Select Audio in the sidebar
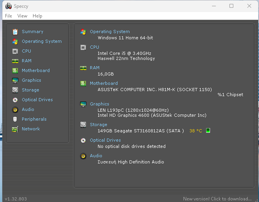Image resolution: width=259 pixels, height=202 pixels. [28, 109]
